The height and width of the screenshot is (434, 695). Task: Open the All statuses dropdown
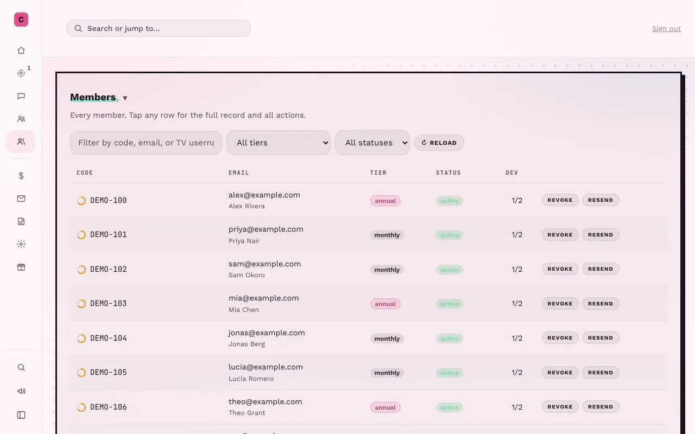pos(372,143)
